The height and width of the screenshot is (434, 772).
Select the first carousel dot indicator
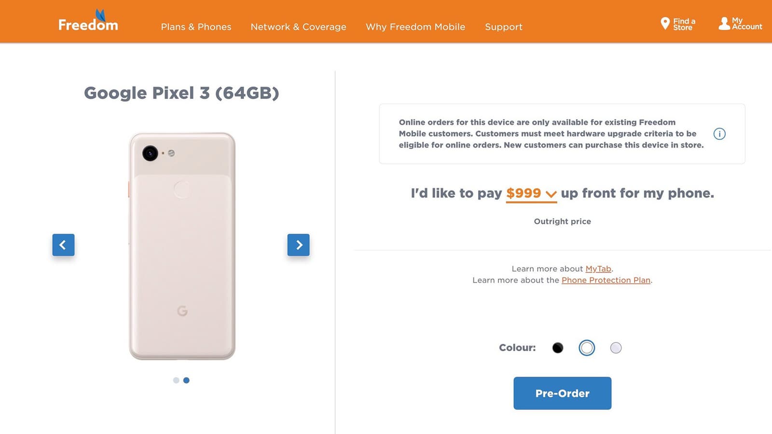pos(176,380)
